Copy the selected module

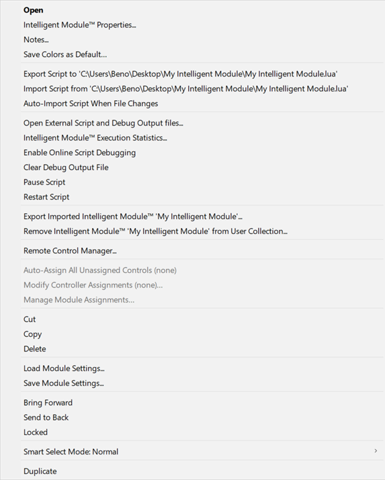coord(33,334)
